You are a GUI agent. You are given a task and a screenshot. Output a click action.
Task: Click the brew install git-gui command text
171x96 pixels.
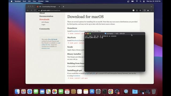[78, 78]
